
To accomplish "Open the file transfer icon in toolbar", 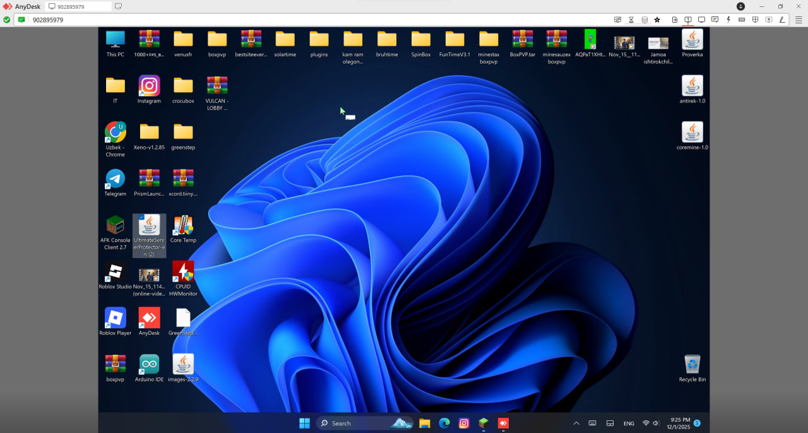I will tap(675, 20).
